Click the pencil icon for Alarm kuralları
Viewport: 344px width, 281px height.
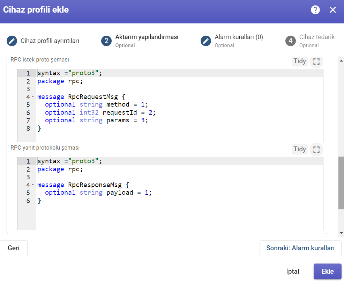[x=206, y=41]
